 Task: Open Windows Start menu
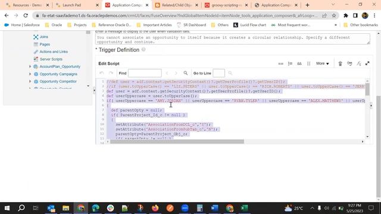pos(7,208)
